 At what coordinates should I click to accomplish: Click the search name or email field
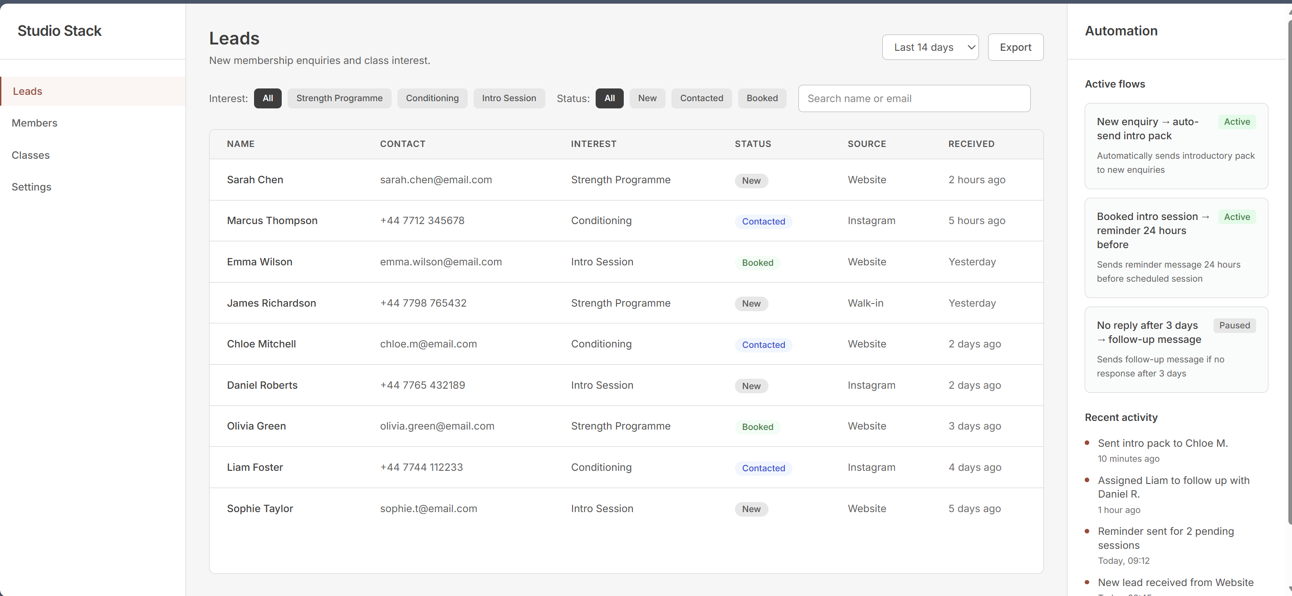[914, 98]
